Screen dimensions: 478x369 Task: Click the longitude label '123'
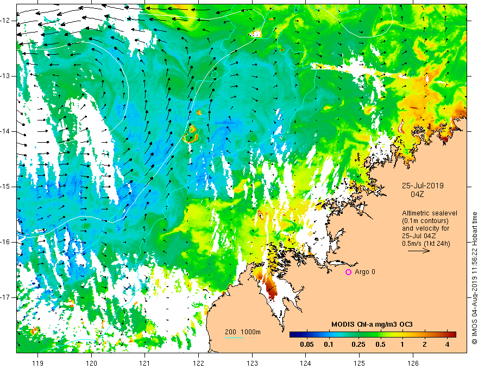click(252, 363)
